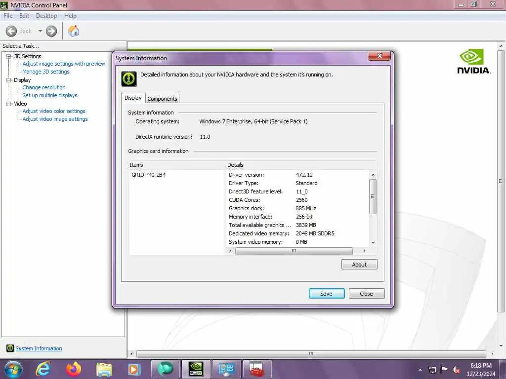Switch to the Components tab
This screenshot has width=506, height=379.
coord(162,99)
